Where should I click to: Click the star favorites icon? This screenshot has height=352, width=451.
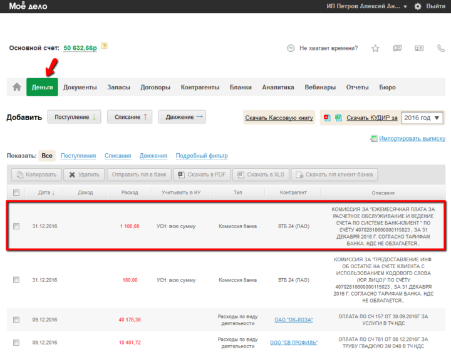(375, 48)
